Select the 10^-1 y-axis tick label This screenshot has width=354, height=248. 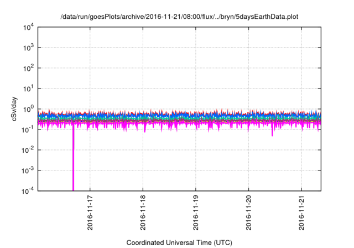tap(28, 130)
